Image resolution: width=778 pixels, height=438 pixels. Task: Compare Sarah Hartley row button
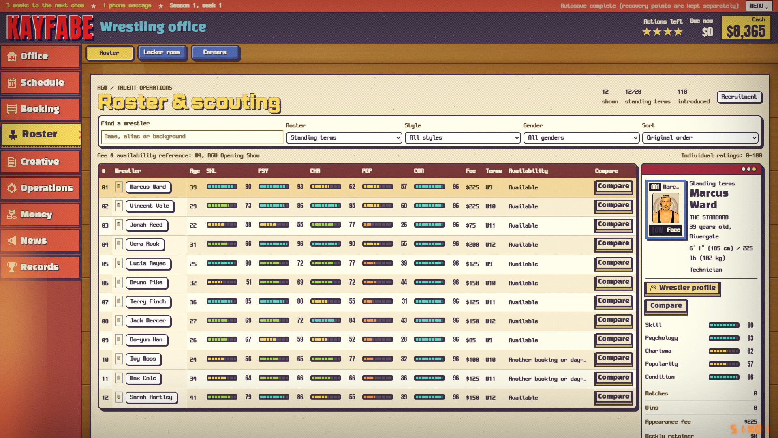tap(613, 397)
